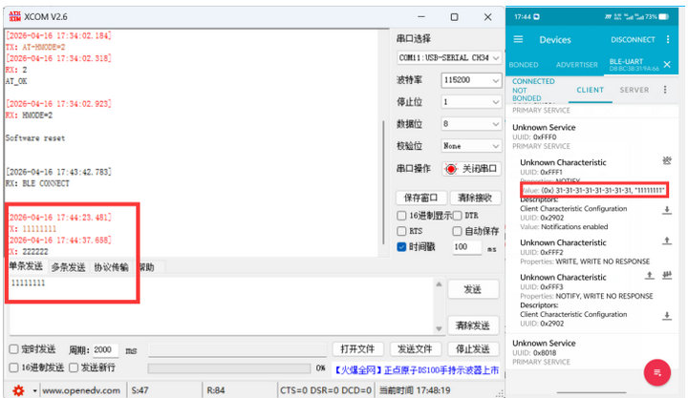Toggle notify icon for characteristic 0xFFF3
The width and height of the screenshot is (688, 398).
(x=667, y=275)
